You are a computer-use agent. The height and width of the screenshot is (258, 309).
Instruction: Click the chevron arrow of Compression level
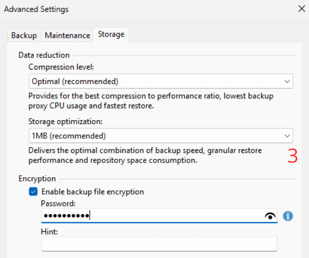point(287,81)
